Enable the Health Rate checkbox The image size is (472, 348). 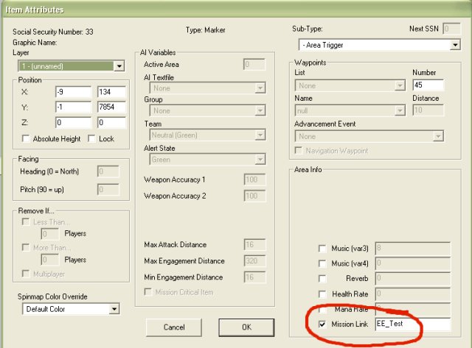pyautogui.click(x=322, y=294)
